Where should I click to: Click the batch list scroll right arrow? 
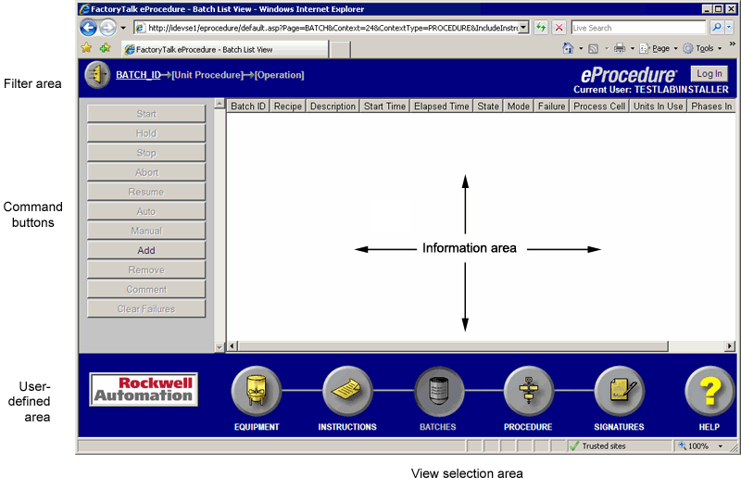coord(730,346)
